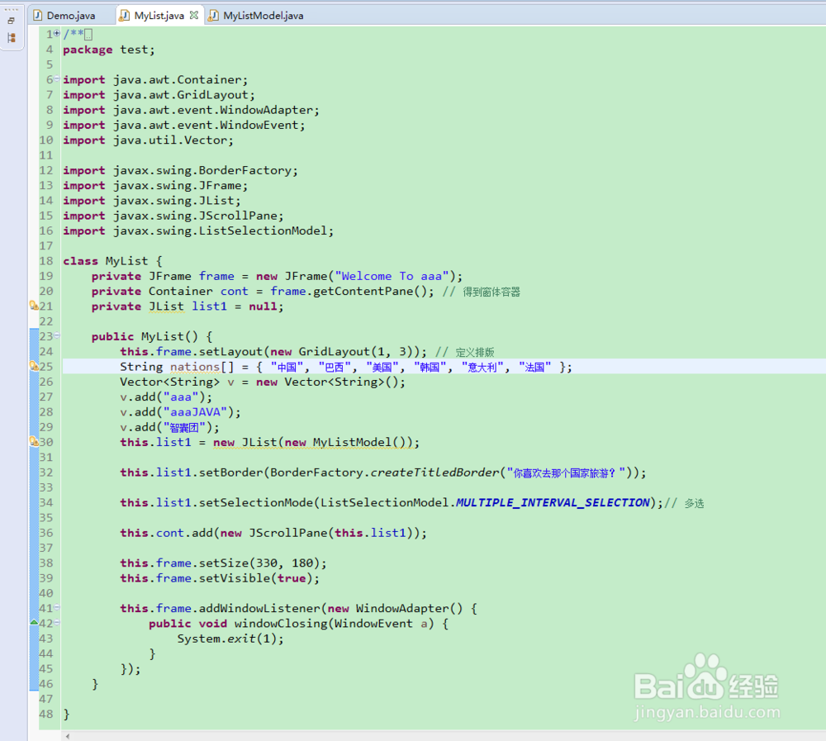
Task: Collapse the WindowAdapter block at line 41
Action: [x=57, y=607]
